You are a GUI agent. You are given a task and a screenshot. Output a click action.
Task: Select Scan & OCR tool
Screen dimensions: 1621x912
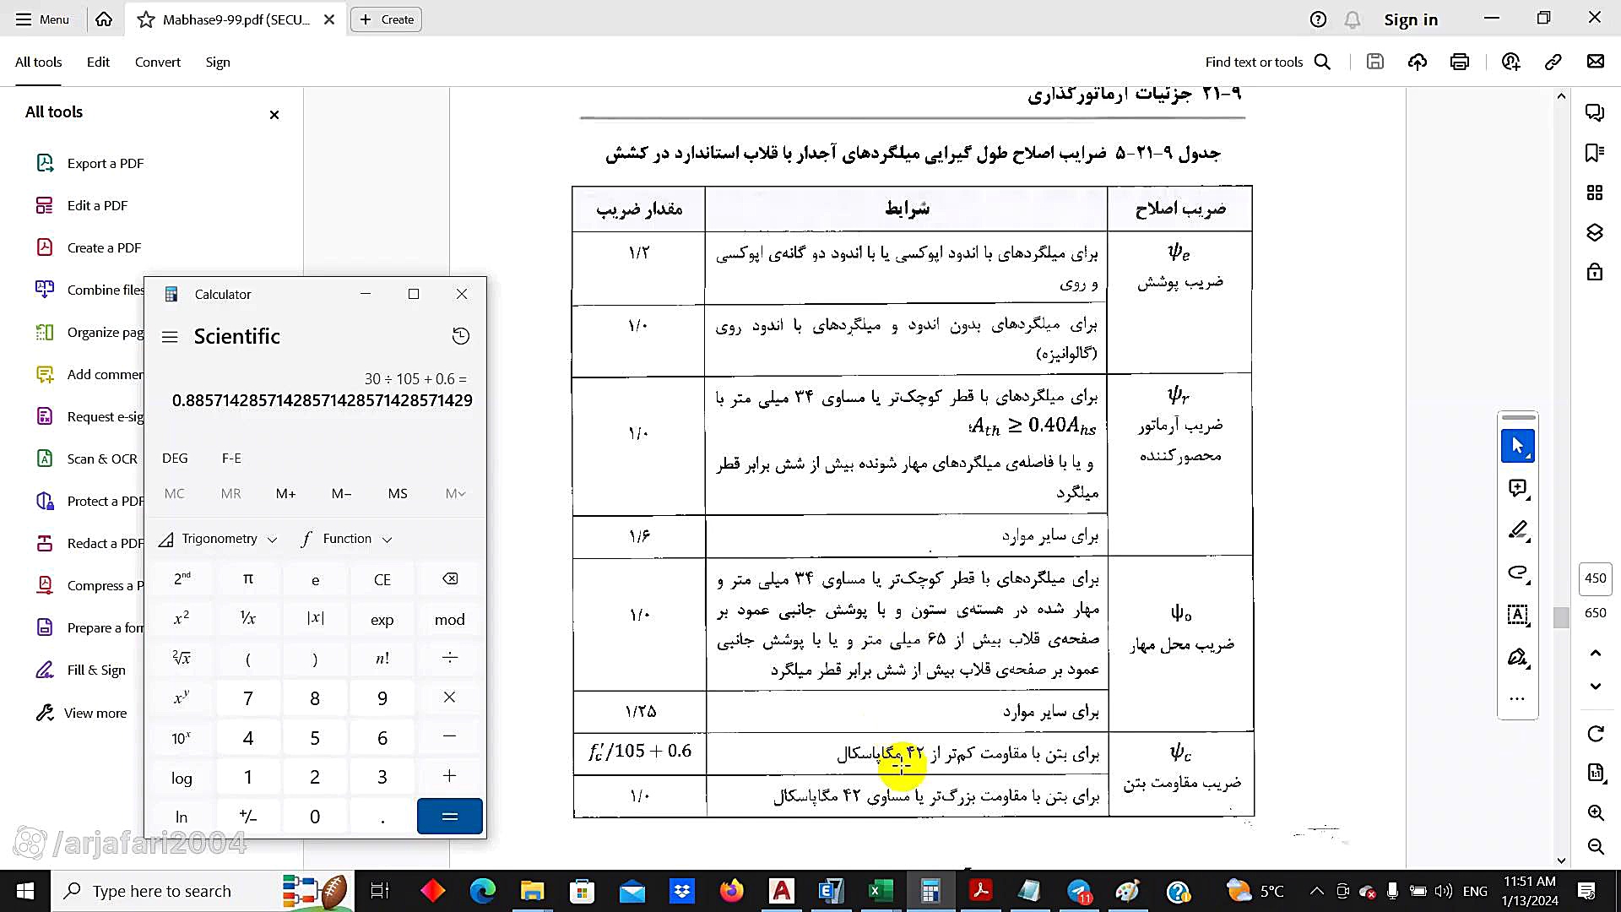click(87, 459)
